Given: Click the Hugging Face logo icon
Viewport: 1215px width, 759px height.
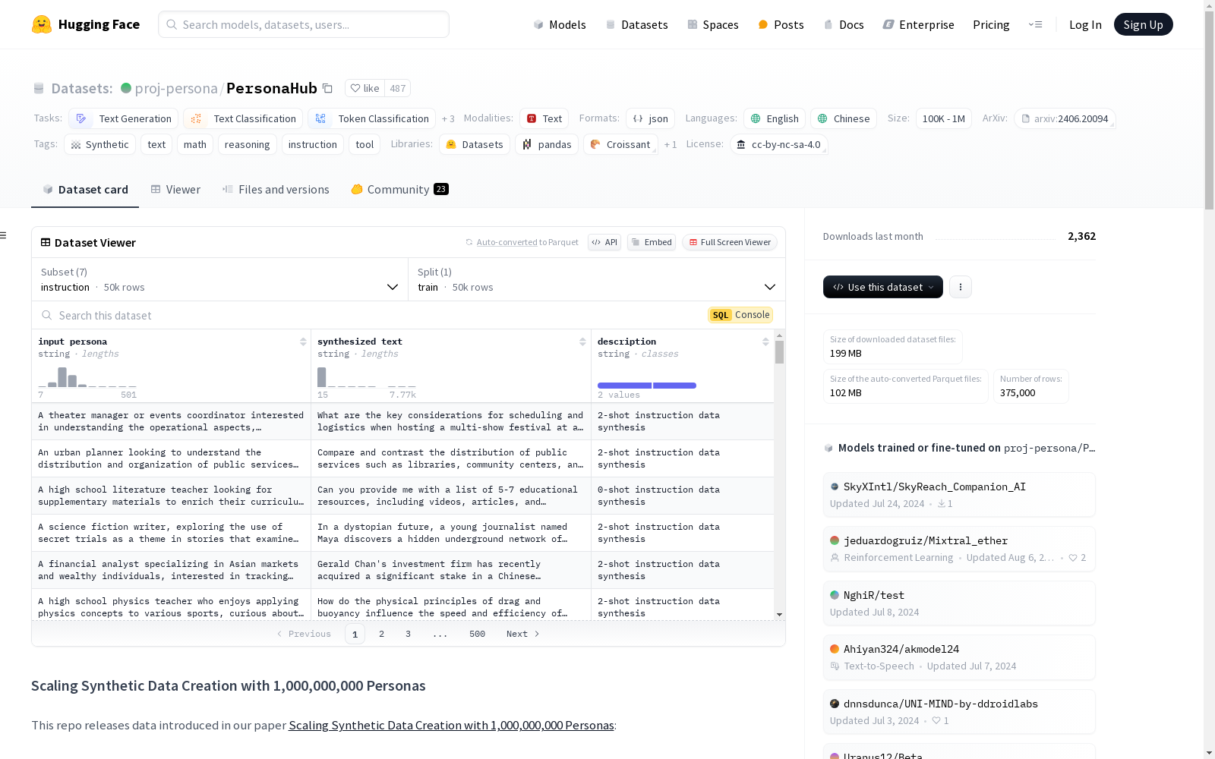Looking at the screenshot, I should [x=42, y=24].
